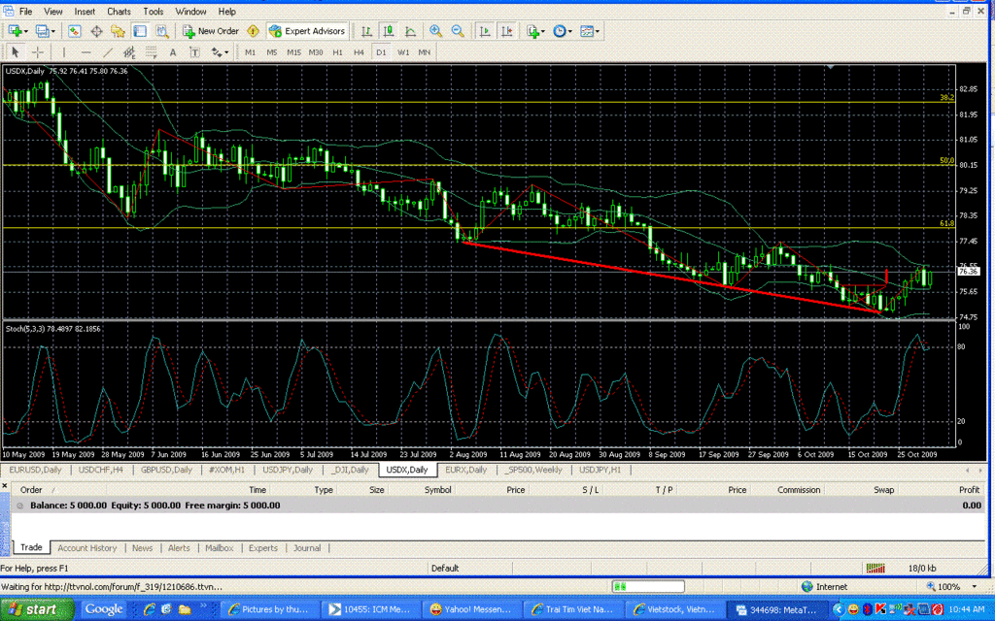Image resolution: width=995 pixels, height=621 pixels.
Task: Open the Charts menu
Action: click(x=119, y=12)
